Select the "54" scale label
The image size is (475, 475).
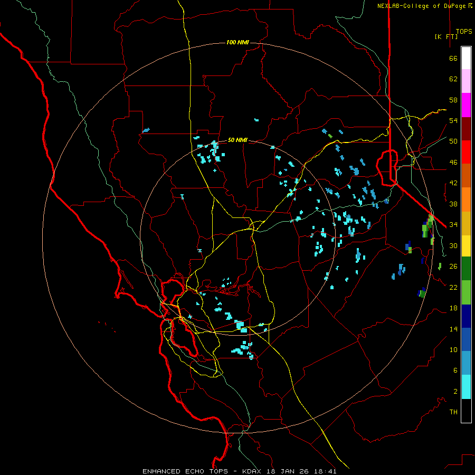tap(453, 120)
